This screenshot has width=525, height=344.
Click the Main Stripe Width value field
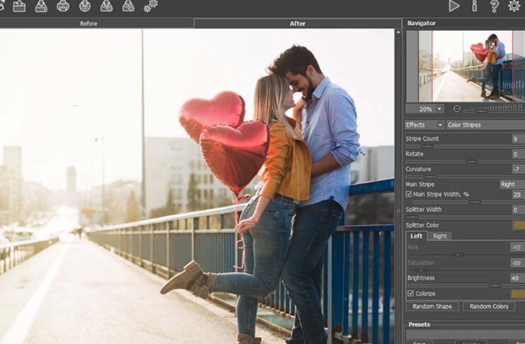519,195
